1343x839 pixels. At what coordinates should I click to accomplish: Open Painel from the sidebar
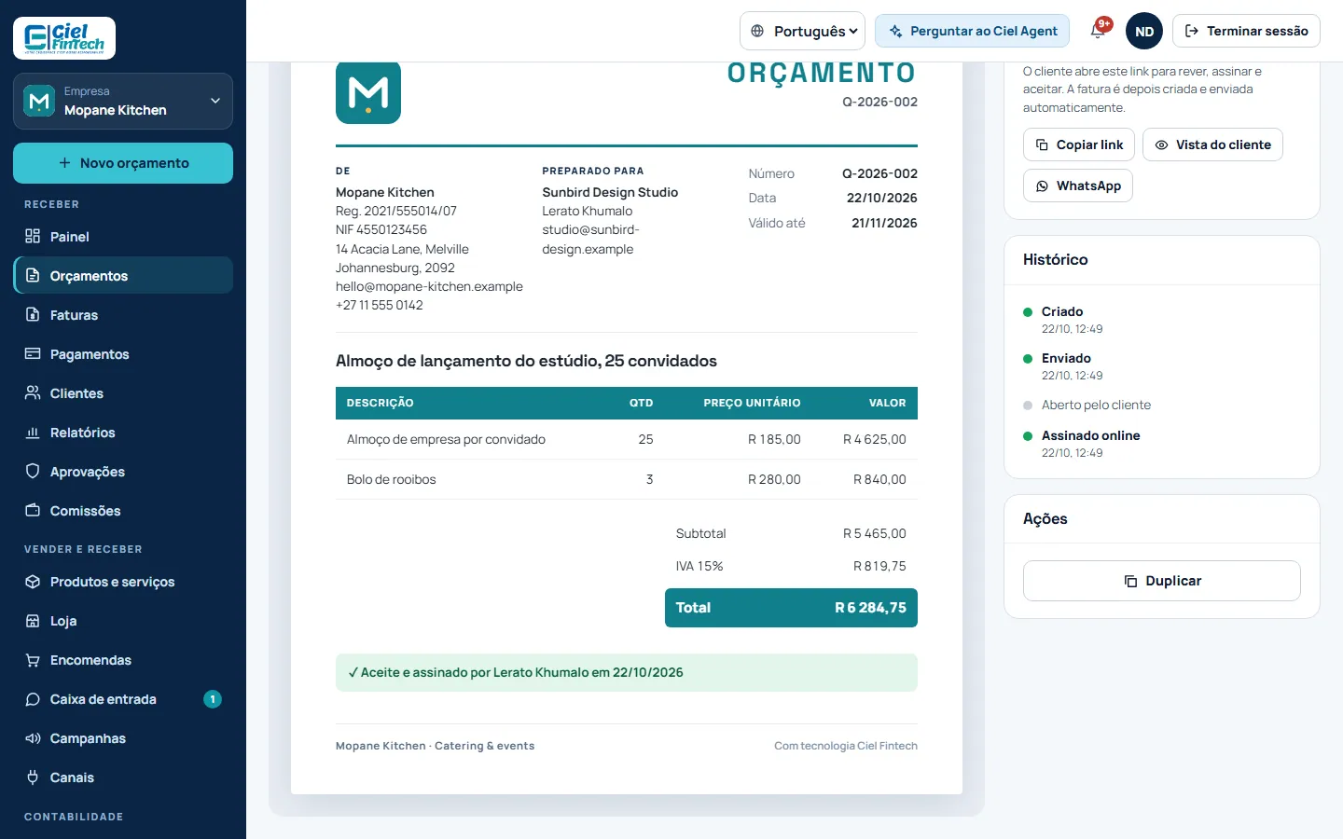[x=123, y=237]
